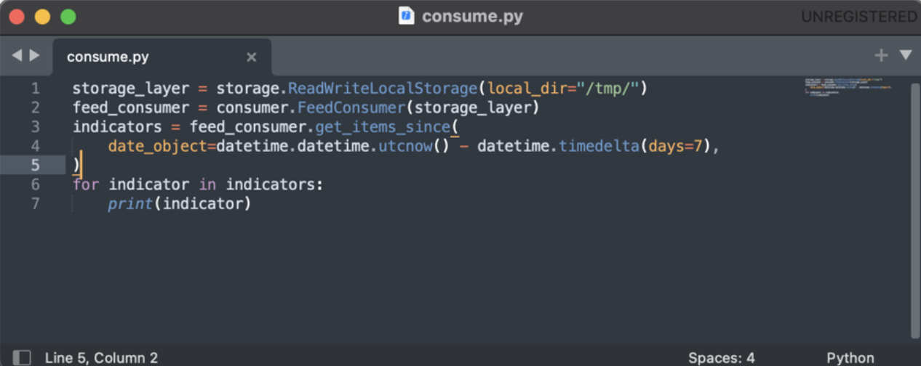This screenshot has height=366, width=921.
Task: Click the new tab plus icon
Action: point(881,55)
